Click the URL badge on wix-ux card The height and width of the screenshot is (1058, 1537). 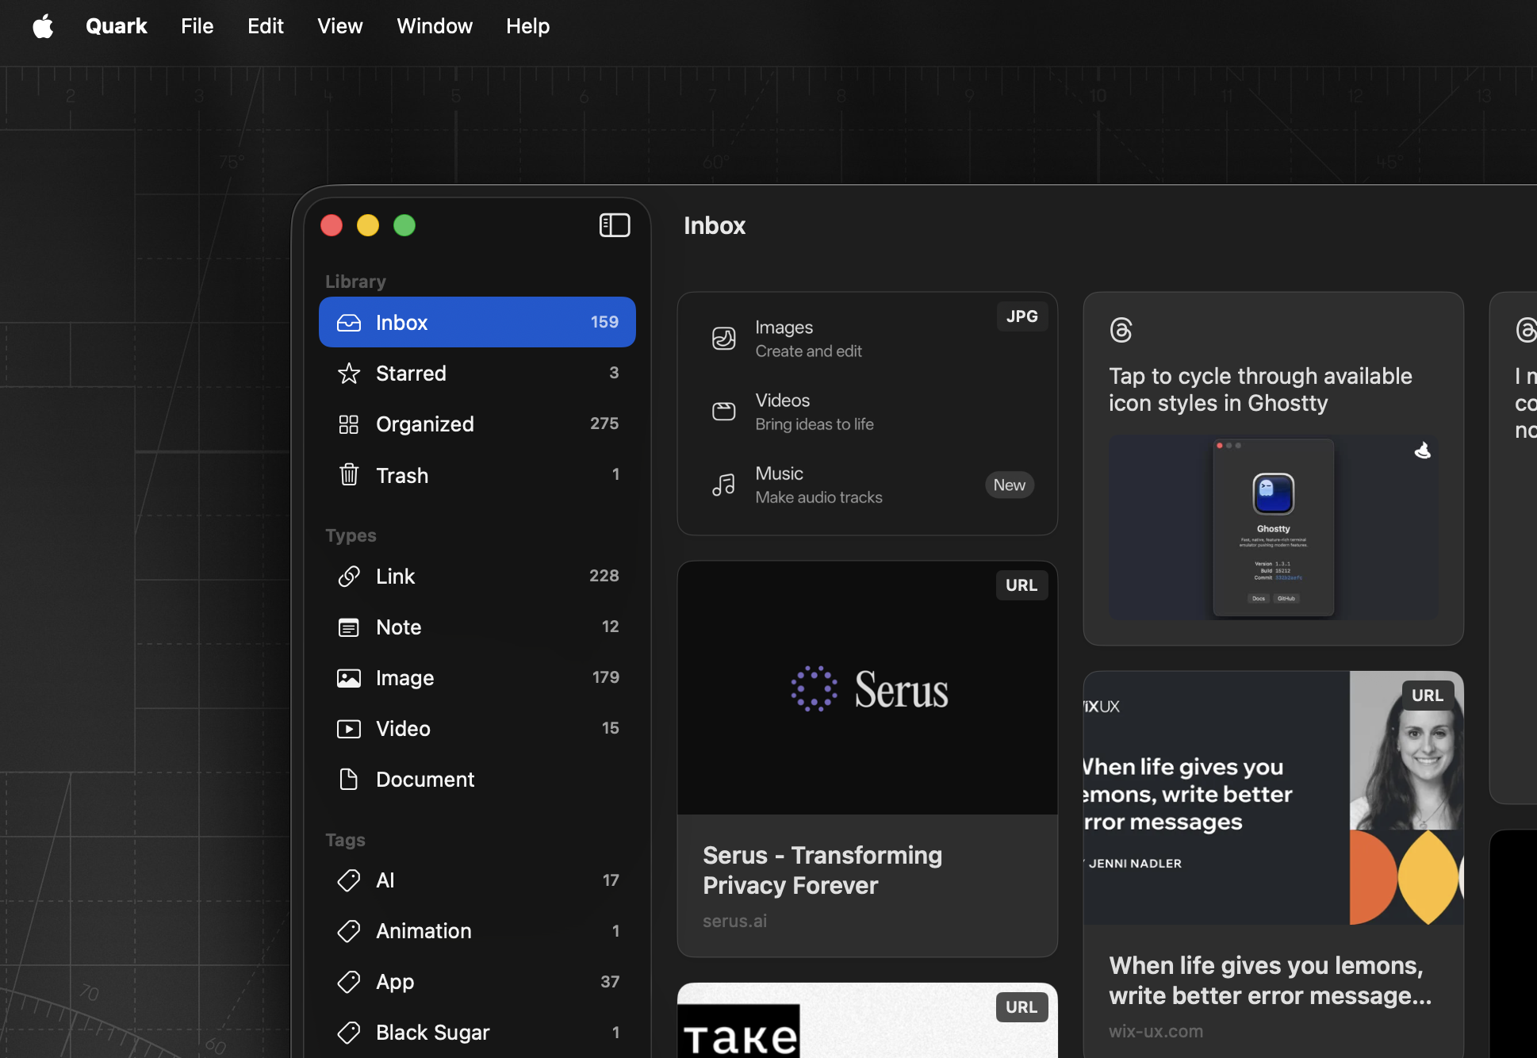click(1428, 696)
